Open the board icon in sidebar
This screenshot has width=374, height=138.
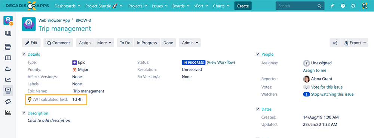[x=8, y=33]
